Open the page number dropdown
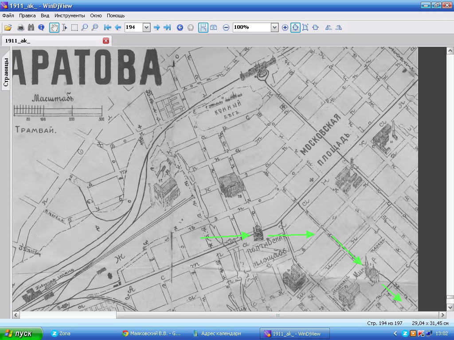Image resolution: width=454 pixels, height=340 pixels. click(x=146, y=27)
